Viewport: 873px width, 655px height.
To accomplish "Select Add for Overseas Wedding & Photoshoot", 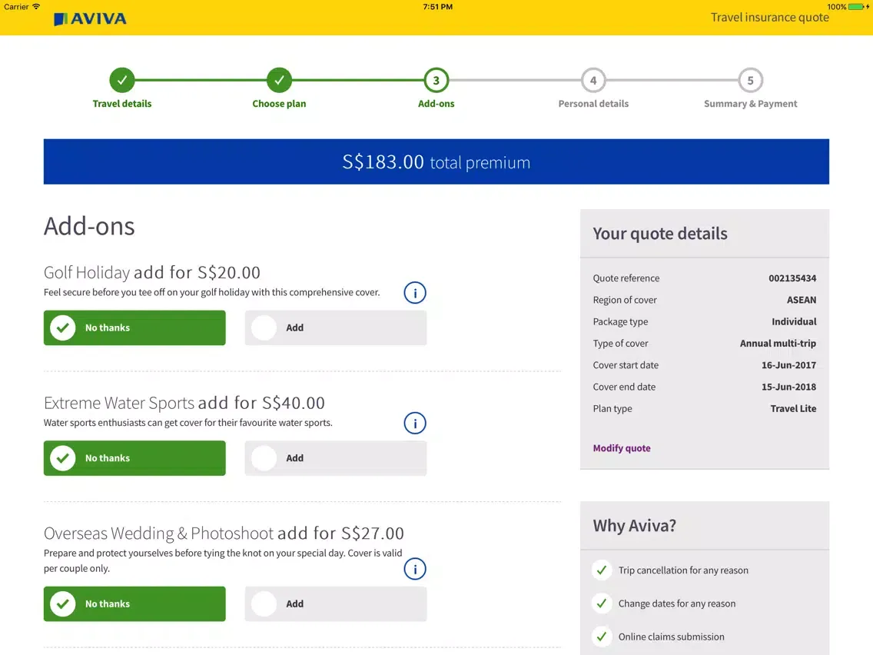I will (x=336, y=603).
